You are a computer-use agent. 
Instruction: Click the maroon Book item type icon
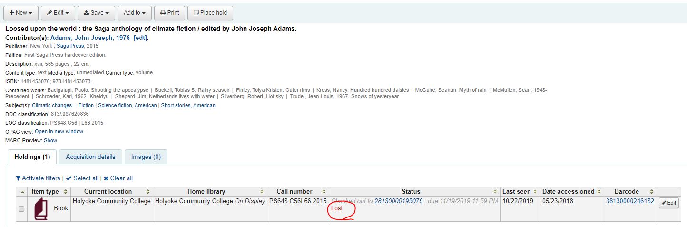click(x=41, y=209)
